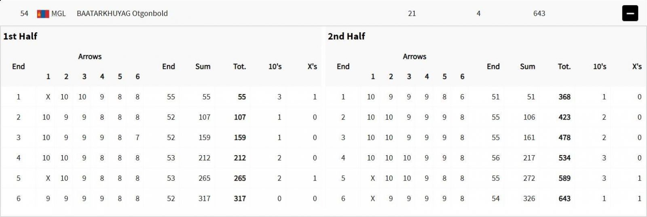Click the Arrows header in 2nd Half
The height and width of the screenshot is (217, 647).
pos(414,57)
